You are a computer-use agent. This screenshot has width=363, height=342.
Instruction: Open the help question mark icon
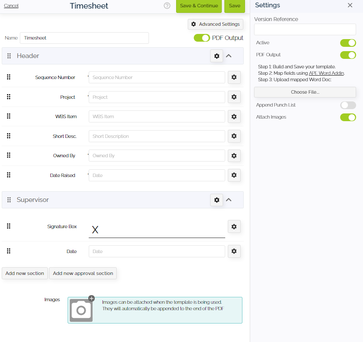point(167,6)
